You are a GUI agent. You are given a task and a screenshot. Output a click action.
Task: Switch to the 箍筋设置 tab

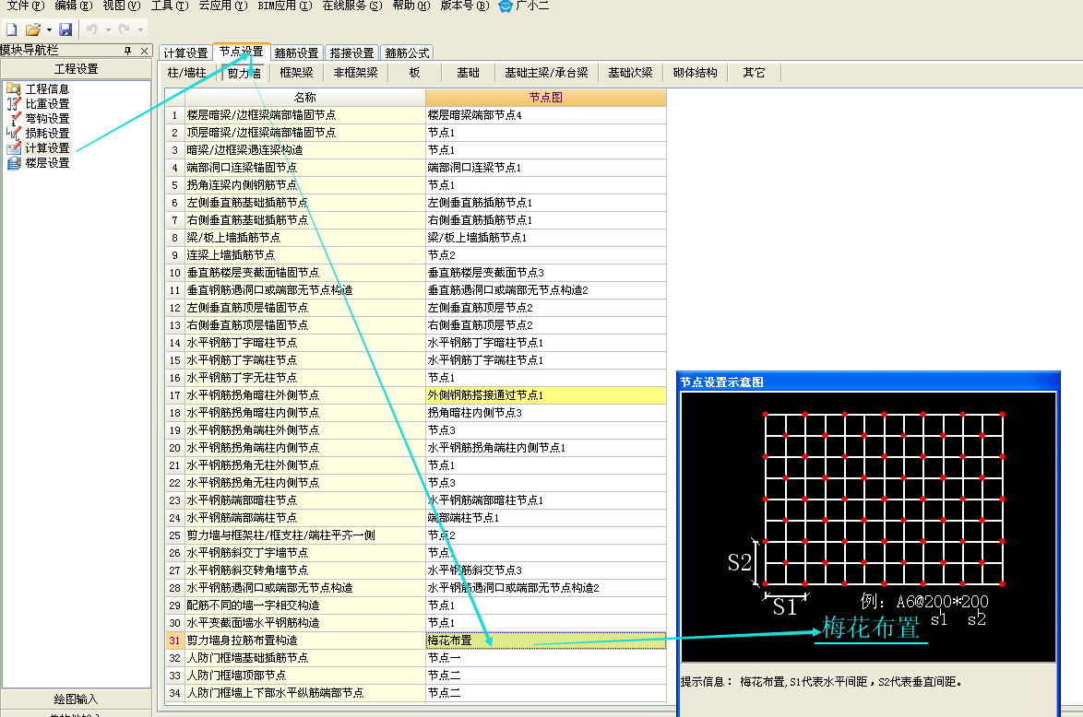pyautogui.click(x=296, y=53)
